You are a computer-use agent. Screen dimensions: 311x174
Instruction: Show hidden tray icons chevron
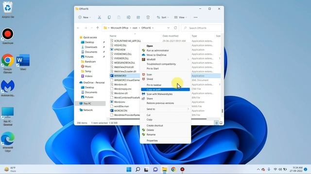258,169
